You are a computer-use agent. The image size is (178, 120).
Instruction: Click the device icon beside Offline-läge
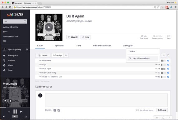(x=66, y=55)
